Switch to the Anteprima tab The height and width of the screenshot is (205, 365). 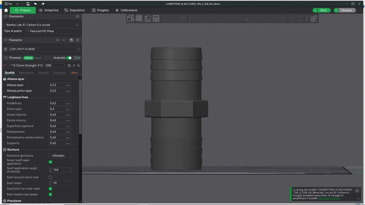[49, 10]
